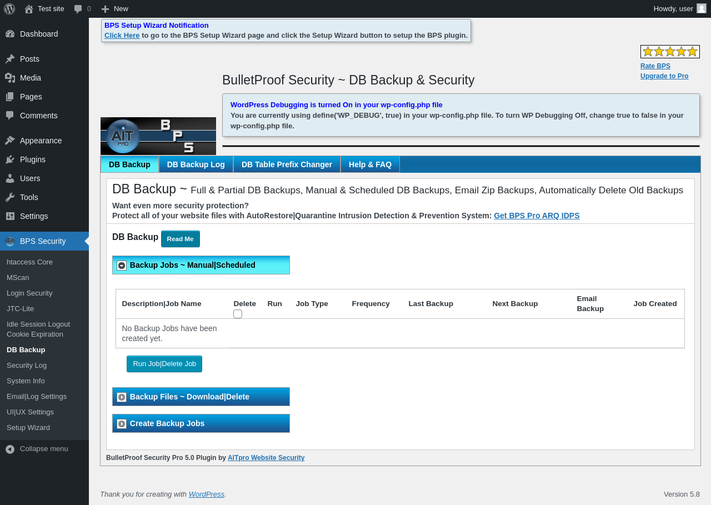The width and height of the screenshot is (711, 505).
Task: Click the five-star rating image
Action: pyautogui.click(x=670, y=52)
